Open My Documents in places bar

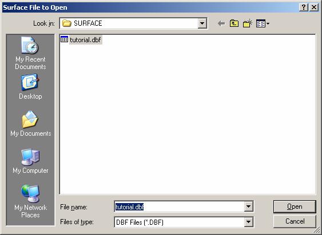point(30,124)
